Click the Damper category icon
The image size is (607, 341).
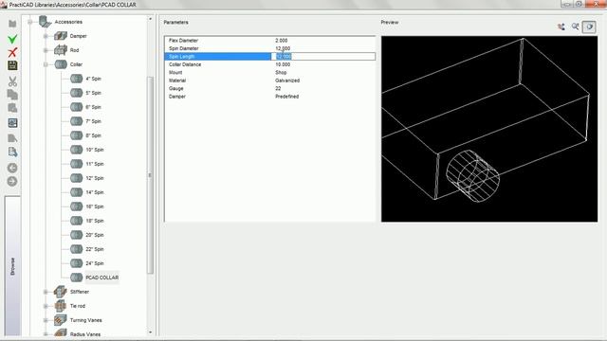coord(61,36)
